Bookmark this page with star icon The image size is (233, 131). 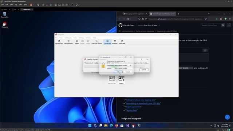(205, 19)
